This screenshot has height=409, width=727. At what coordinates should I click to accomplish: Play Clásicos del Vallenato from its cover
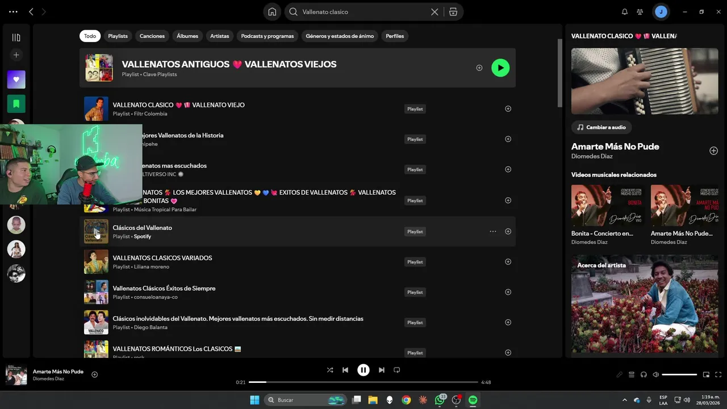pyautogui.click(x=96, y=232)
